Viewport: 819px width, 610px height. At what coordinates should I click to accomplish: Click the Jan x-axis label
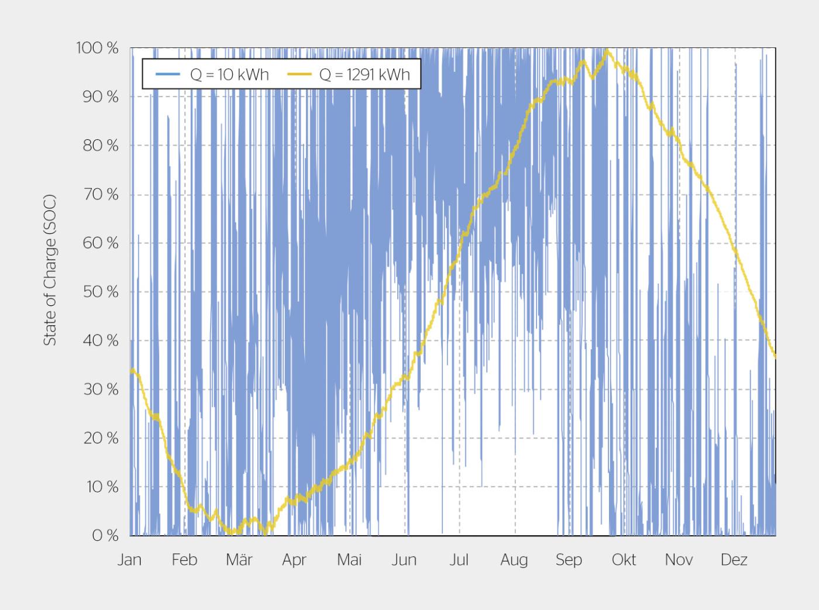tap(129, 560)
